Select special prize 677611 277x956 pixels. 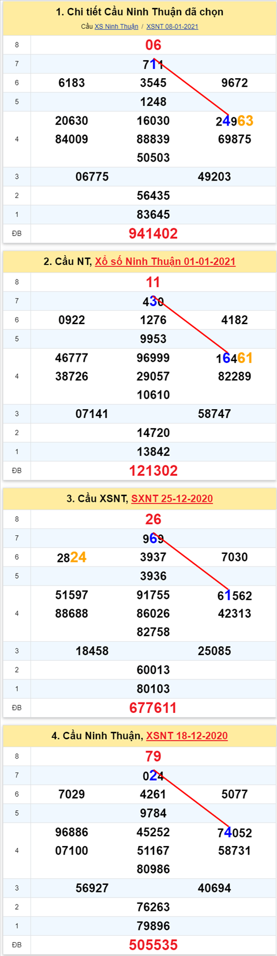154,708
